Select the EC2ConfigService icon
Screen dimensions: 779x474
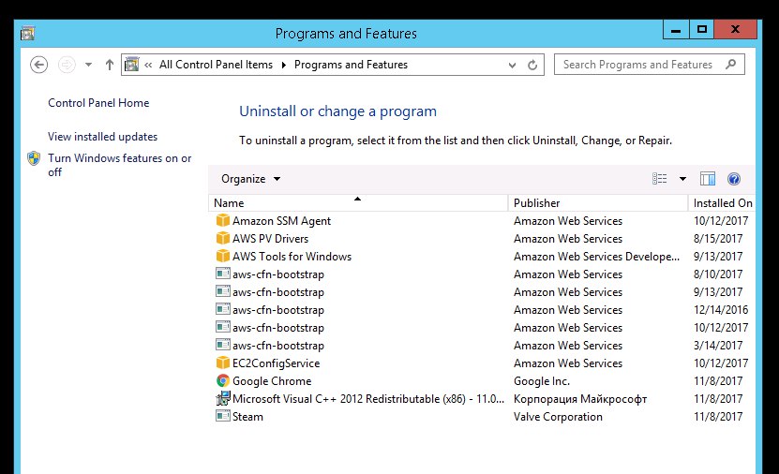222,363
